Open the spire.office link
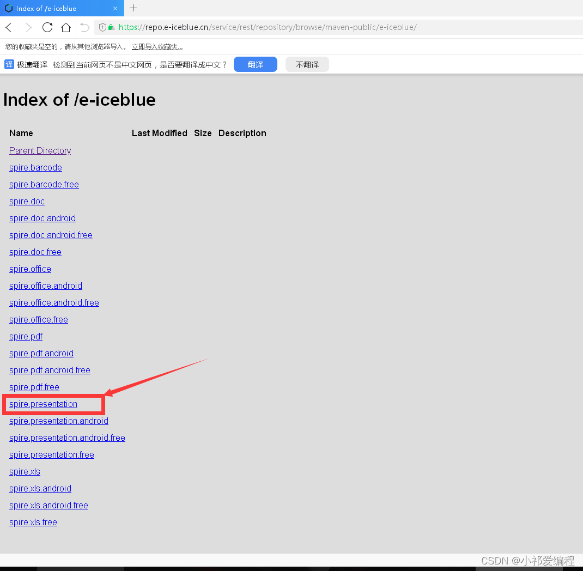Screen dimensions: 583x571 (30, 269)
